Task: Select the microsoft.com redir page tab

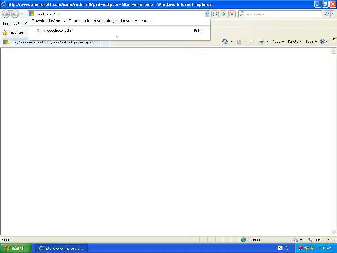Action: pos(51,42)
